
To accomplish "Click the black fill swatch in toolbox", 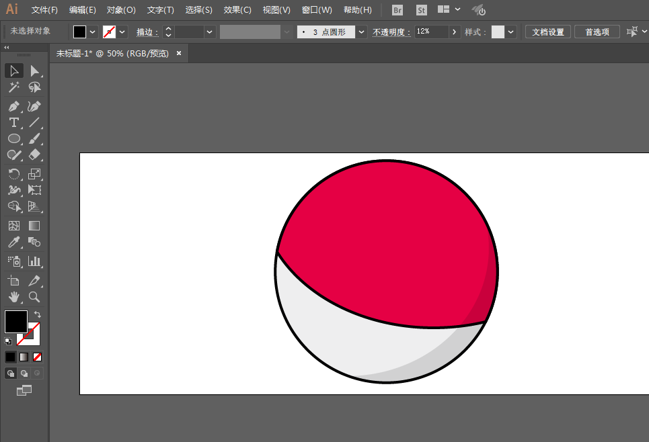I will (15, 321).
